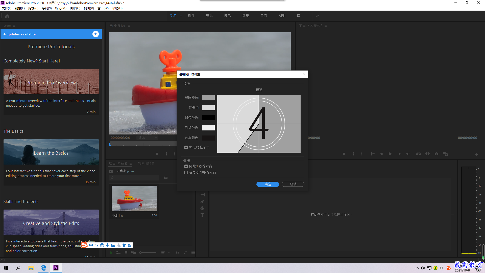Image resolution: width=485 pixels, height=273 pixels.
Task: Switch to the 编辑 workspace
Action: pos(209,16)
